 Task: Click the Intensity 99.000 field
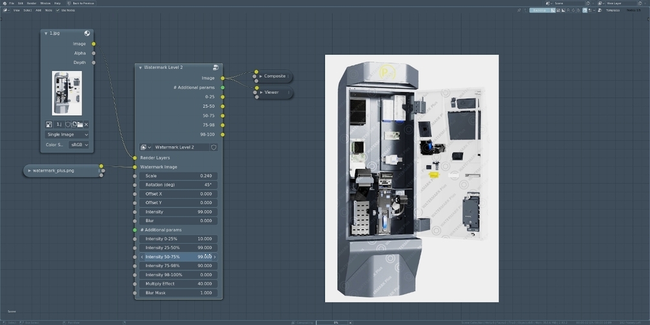pyautogui.click(x=179, y=212)
